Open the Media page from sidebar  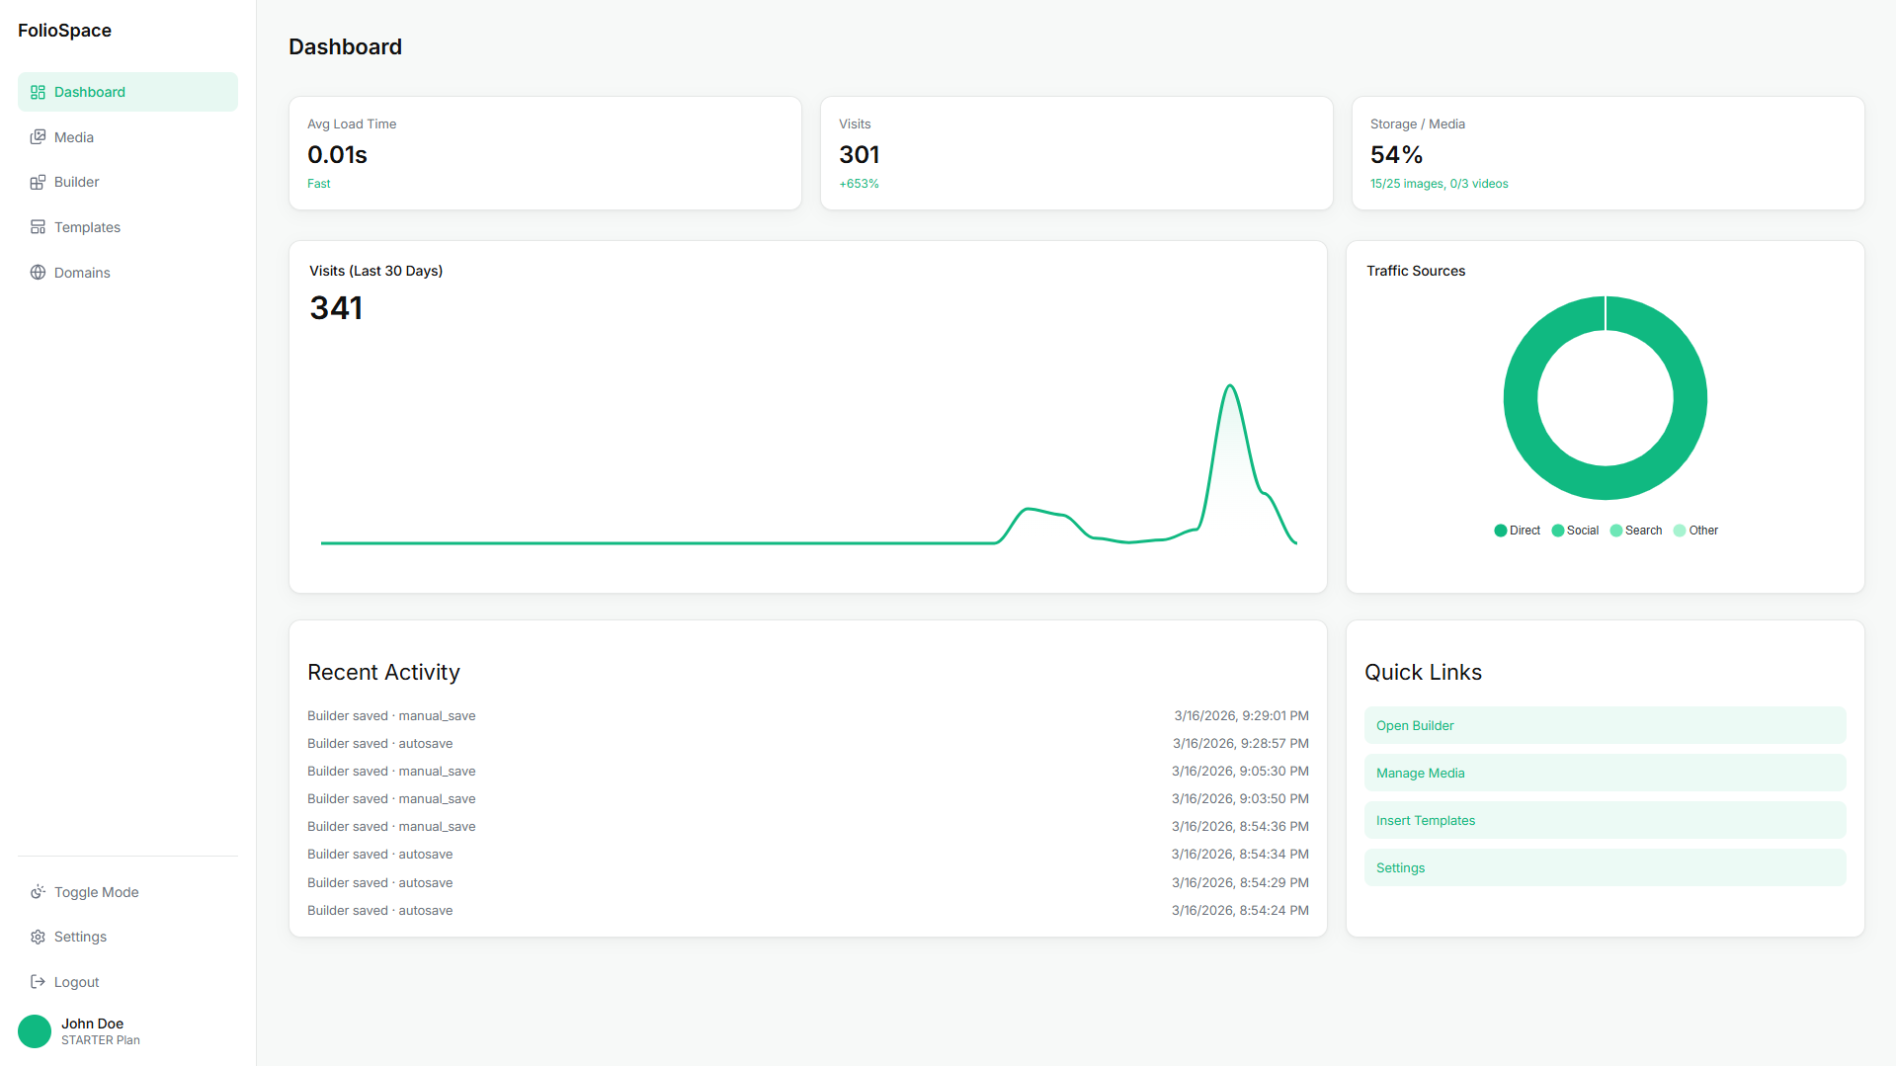74,137
